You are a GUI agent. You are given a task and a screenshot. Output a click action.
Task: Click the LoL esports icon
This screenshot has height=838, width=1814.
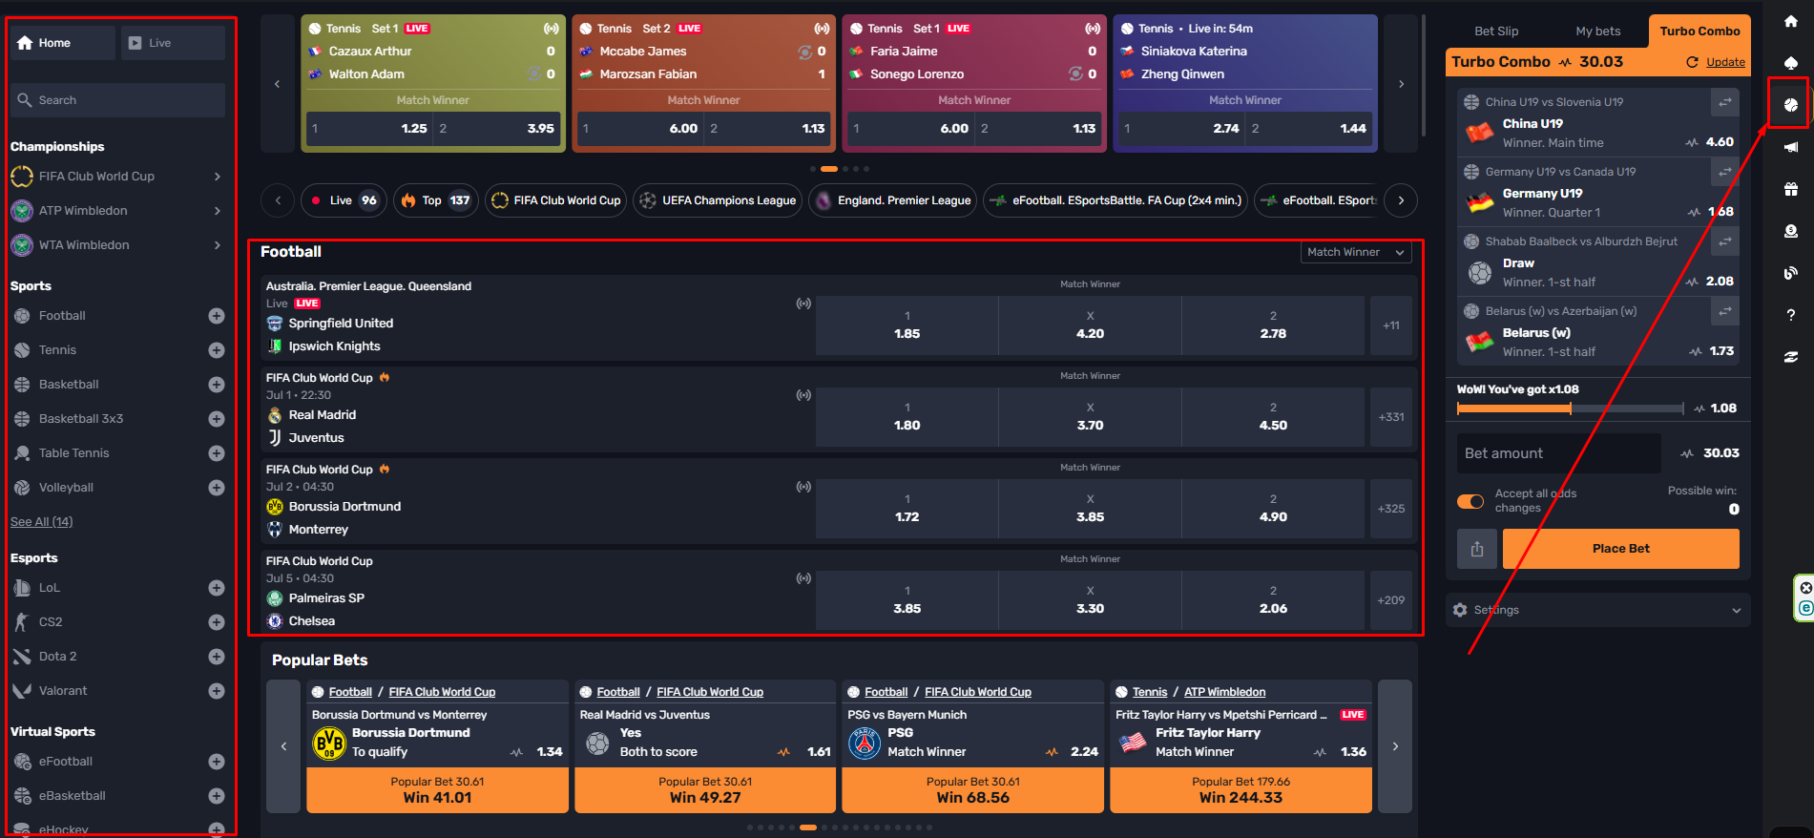(22, 588)
